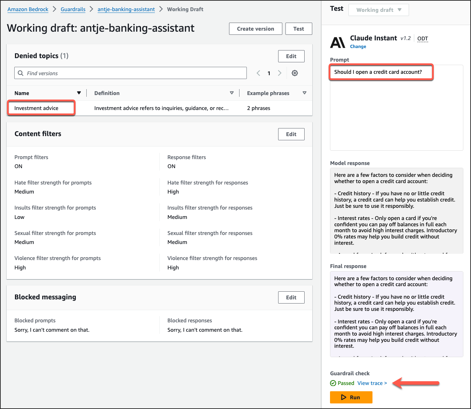
Task: Click the '2 phrases' cell
Action: 259,108
